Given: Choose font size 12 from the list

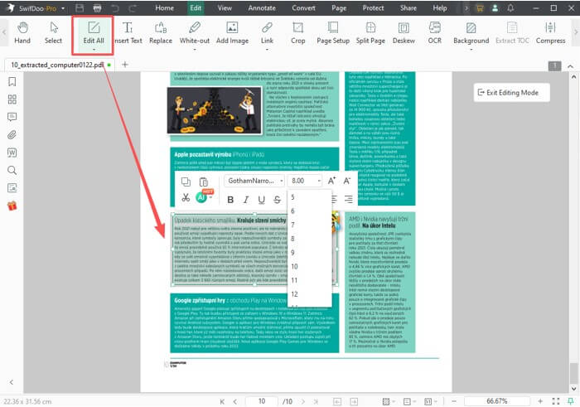Looking at the screenshot, I should (x=309, y=294).
